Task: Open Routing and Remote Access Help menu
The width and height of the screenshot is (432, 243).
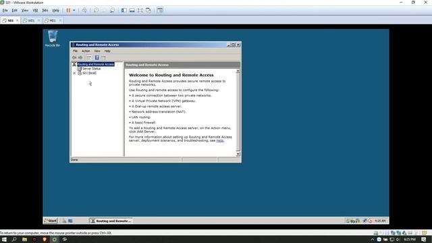Action: click(x=107, y=51)
